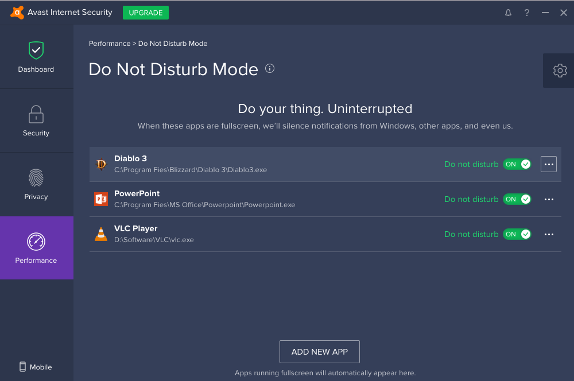Open the info tooltip next to the title
Screen dimensions: 574x381
[x=269, y=68]
